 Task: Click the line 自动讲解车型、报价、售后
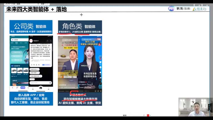[x=31, y=99]
